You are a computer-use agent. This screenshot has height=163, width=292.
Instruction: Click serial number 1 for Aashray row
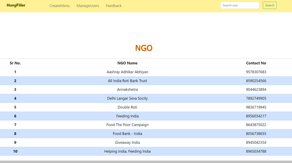[15, 72]
